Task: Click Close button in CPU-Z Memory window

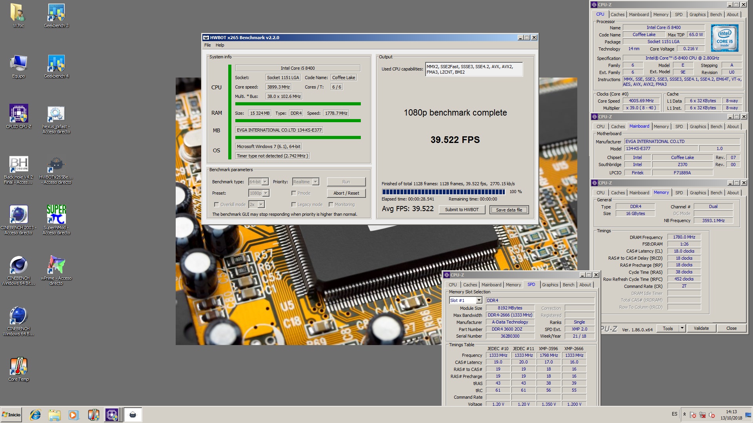Action: pyautogui.click(x=731, y=328)
